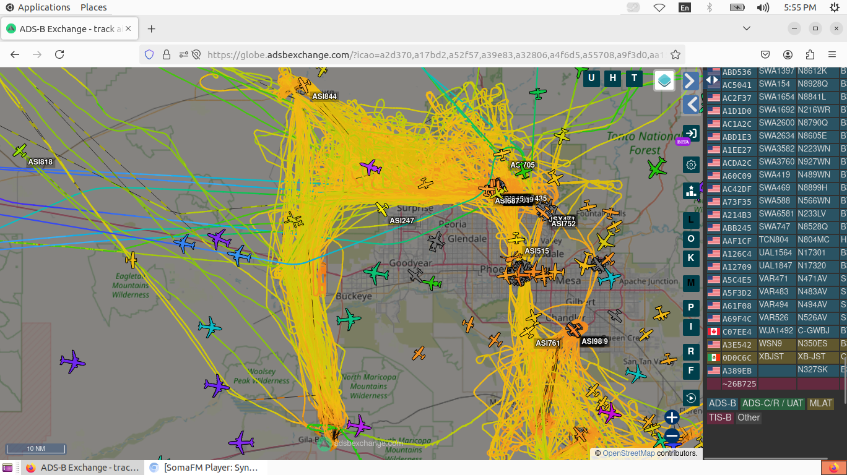Image resolution: width=847 pixels, height=475 pixels.
Task: Open the map settings gear
Action: (692, 165)
